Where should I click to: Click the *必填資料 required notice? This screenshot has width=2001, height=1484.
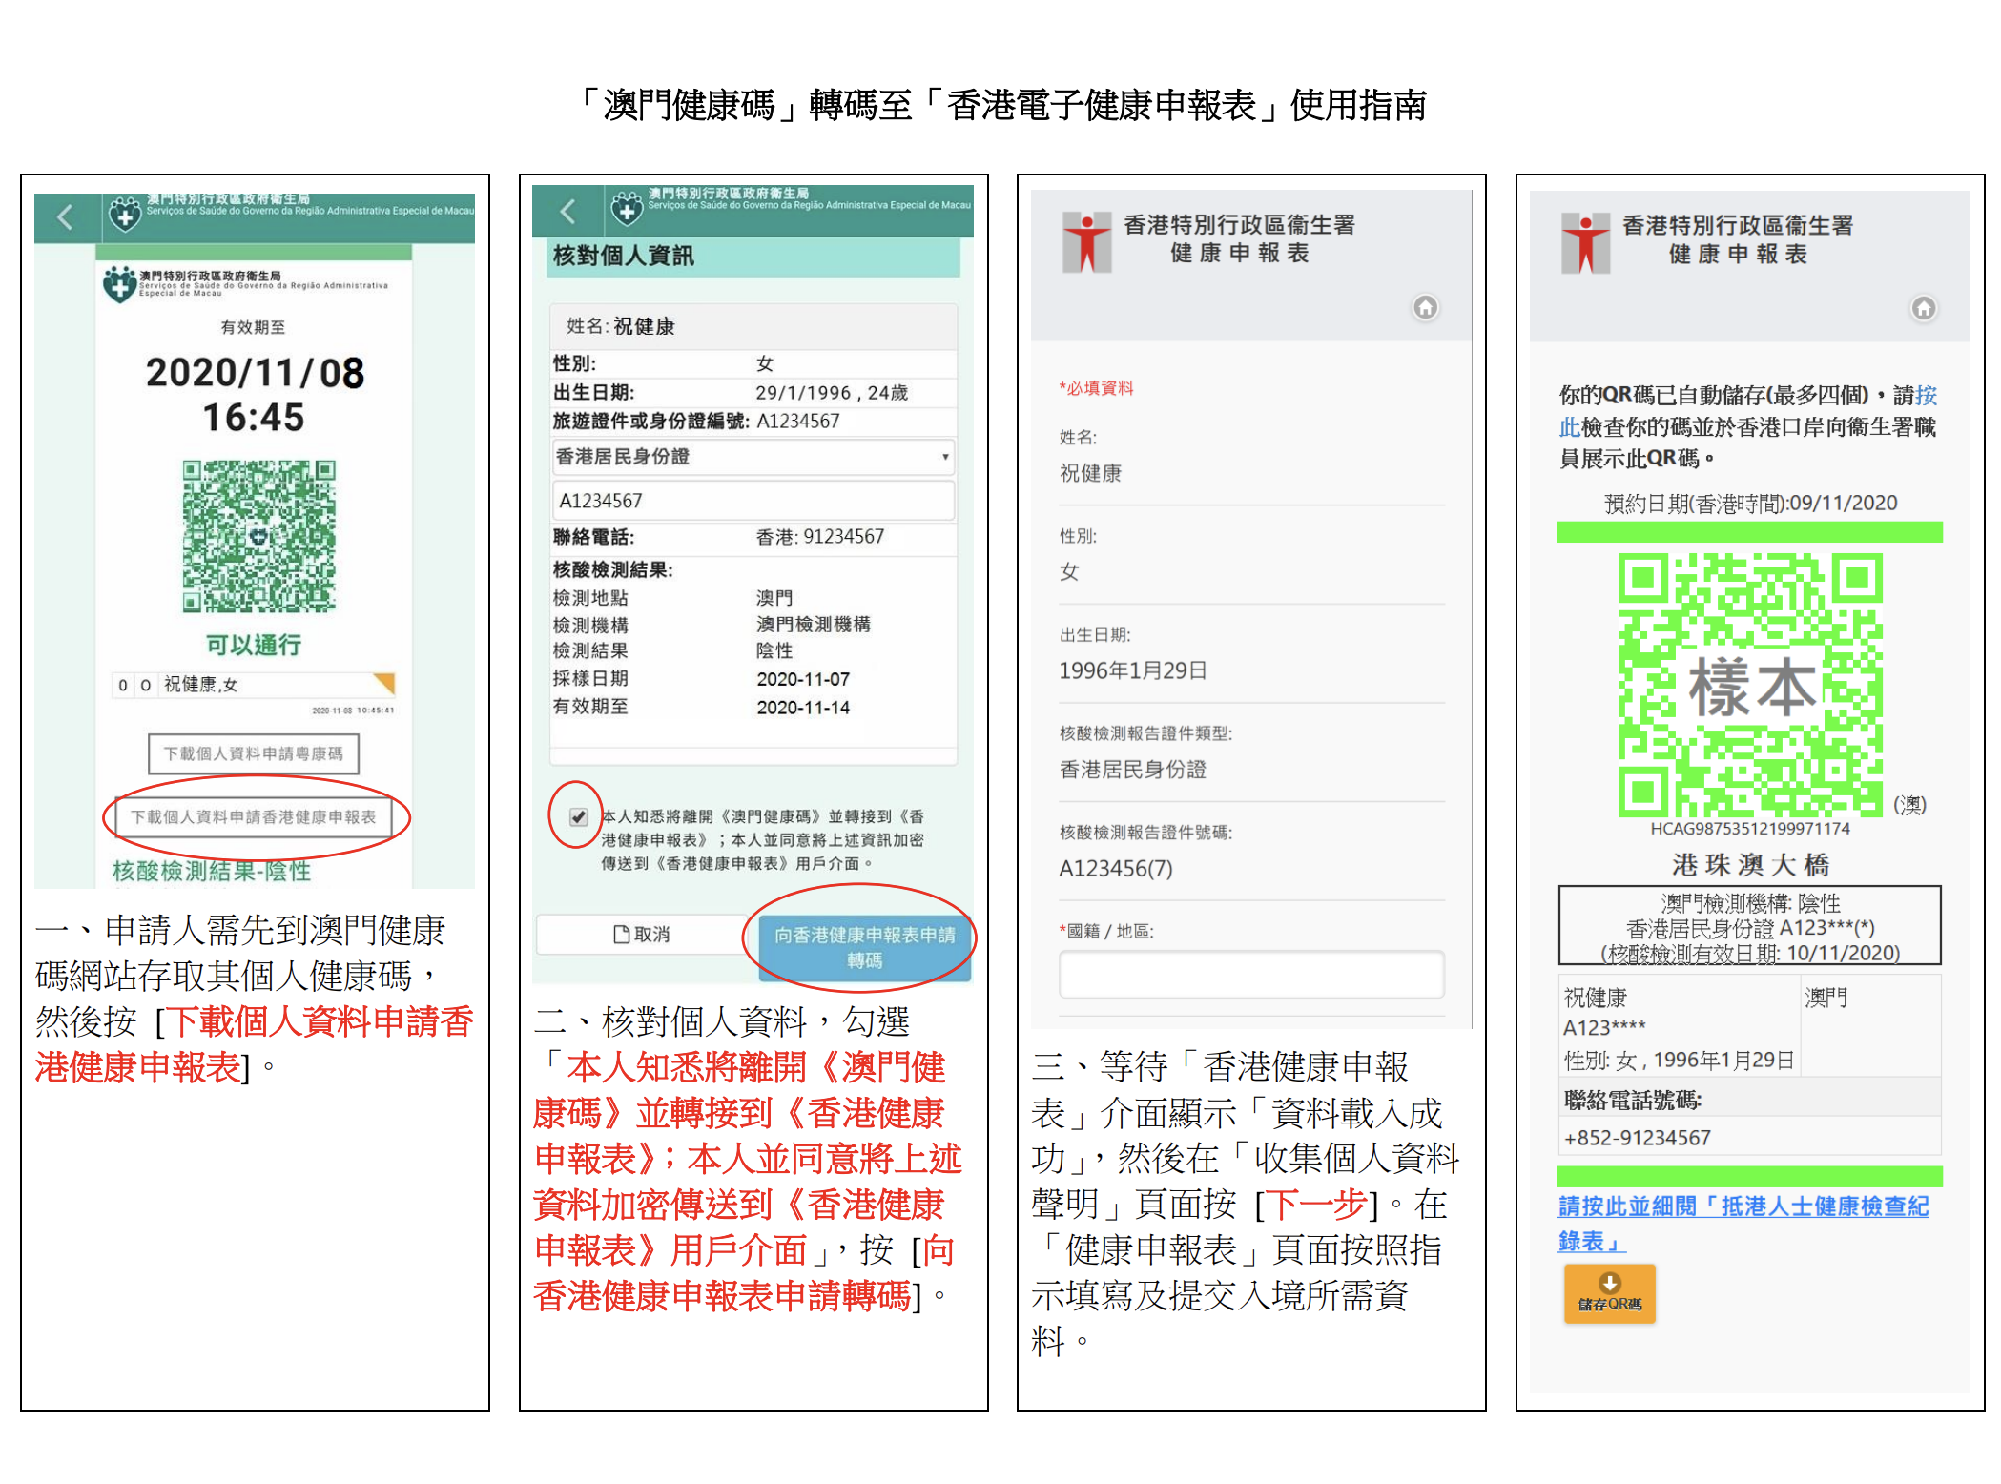(1096, 388)
